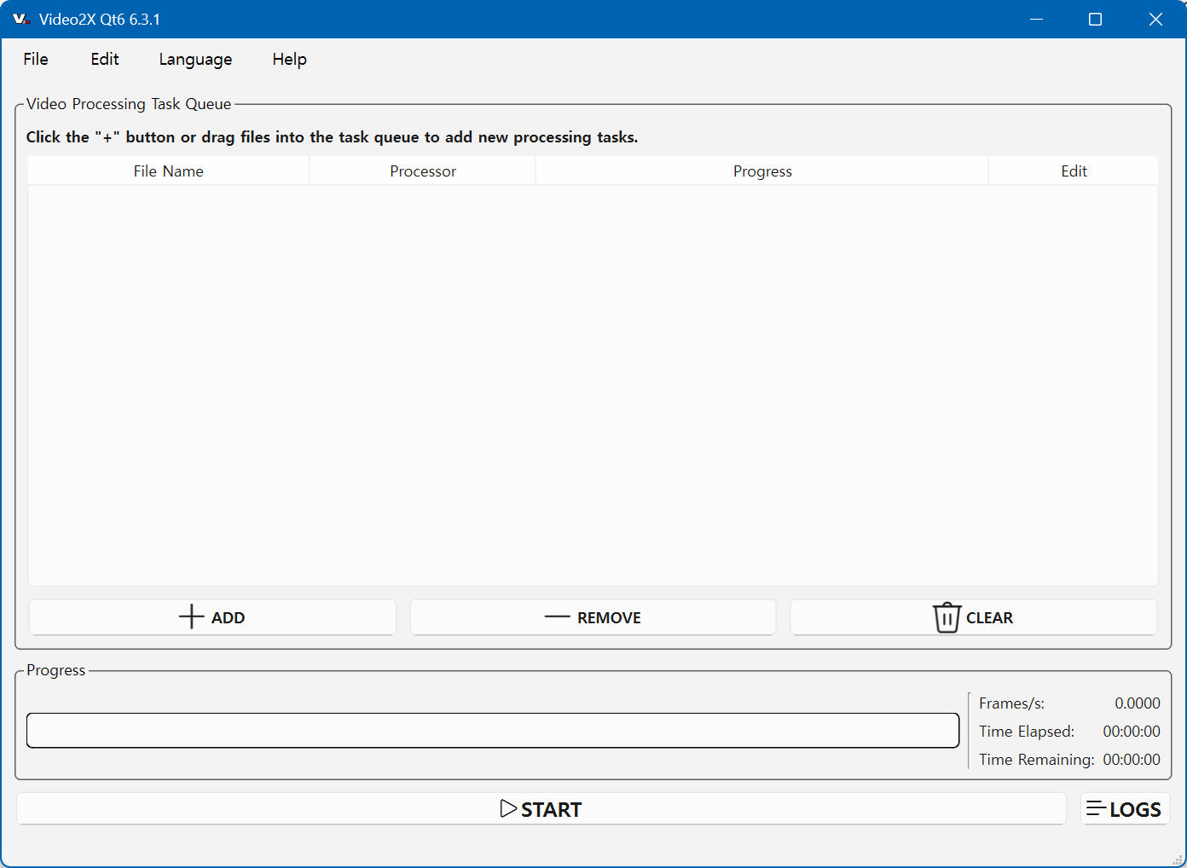This screenshot has height=868, width=1187.
Task: Click the Progress column header in table
Action: click(762, 171)
